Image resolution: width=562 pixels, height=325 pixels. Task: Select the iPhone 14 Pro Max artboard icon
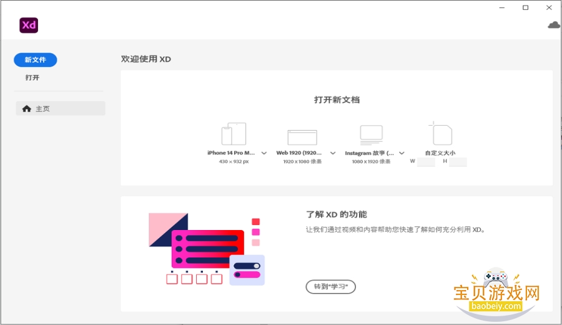(234, 134)
